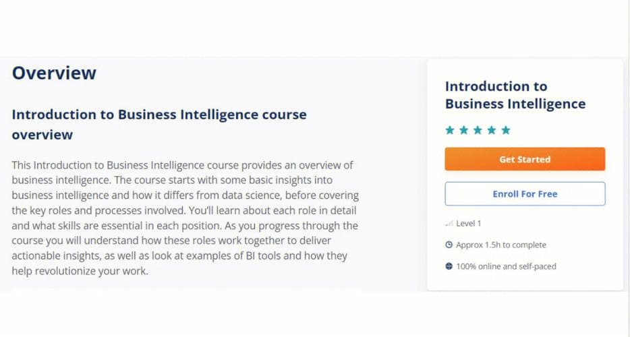Click the fourth rating star
The width and height of the screenshot is (630, 337).
coord(492,130)
